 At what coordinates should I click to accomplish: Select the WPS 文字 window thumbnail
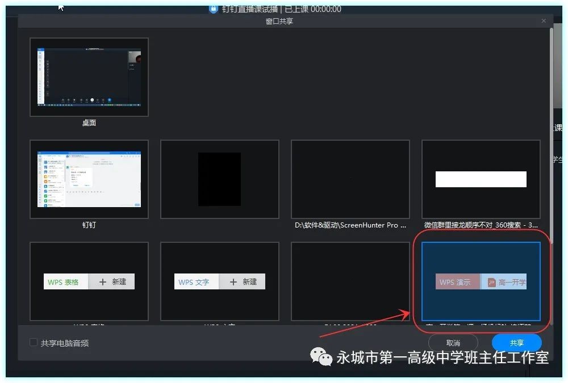219,281
